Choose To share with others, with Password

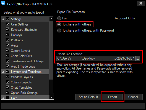(x=59, y=30)
